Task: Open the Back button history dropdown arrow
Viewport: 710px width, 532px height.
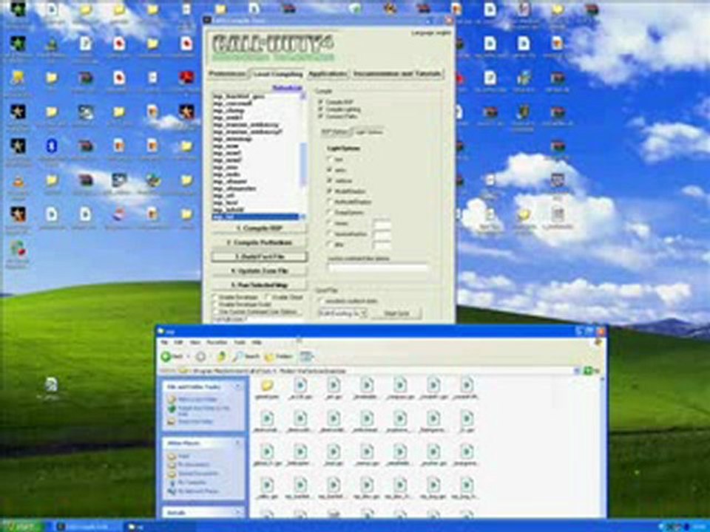Action: [x=188, y=356]
